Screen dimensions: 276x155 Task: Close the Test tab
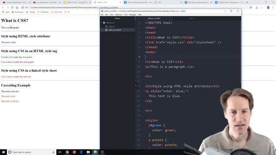[181, 3]
